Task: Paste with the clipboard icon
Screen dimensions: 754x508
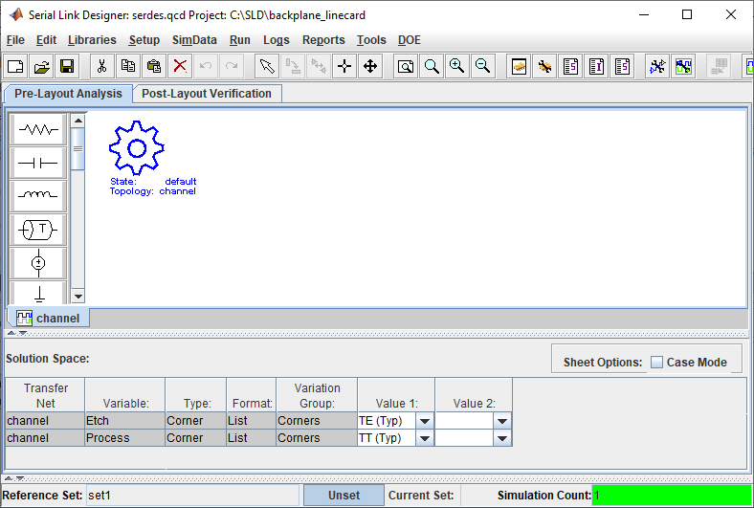Action: [154, 66]
